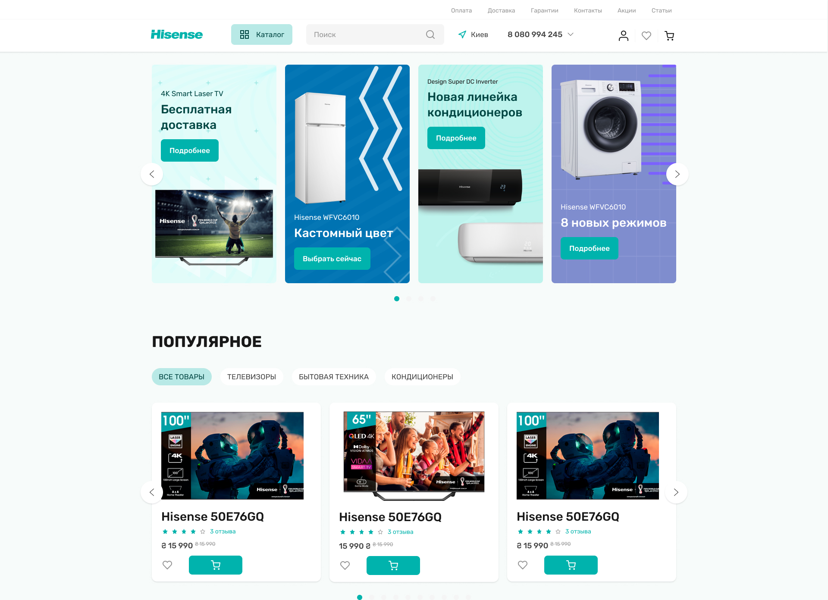828x600 pixels.
Task: Select the ТЕЛЕВИЗОРЫ filter tab
Action: [x=252, y=377]
